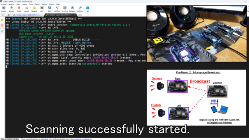Open the Tunneling toolbar icon
Viewport: 249px width, 140px height.
point(65,9)
